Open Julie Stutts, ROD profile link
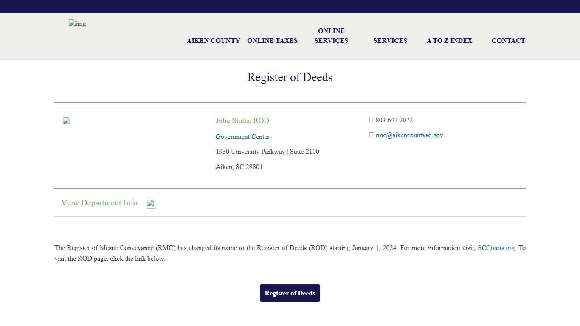Screen dimensions: 580x326 242,121
